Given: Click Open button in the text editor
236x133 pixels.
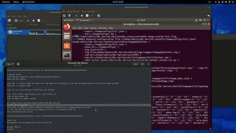Looking at the screenshot, I should click(9, 64).
